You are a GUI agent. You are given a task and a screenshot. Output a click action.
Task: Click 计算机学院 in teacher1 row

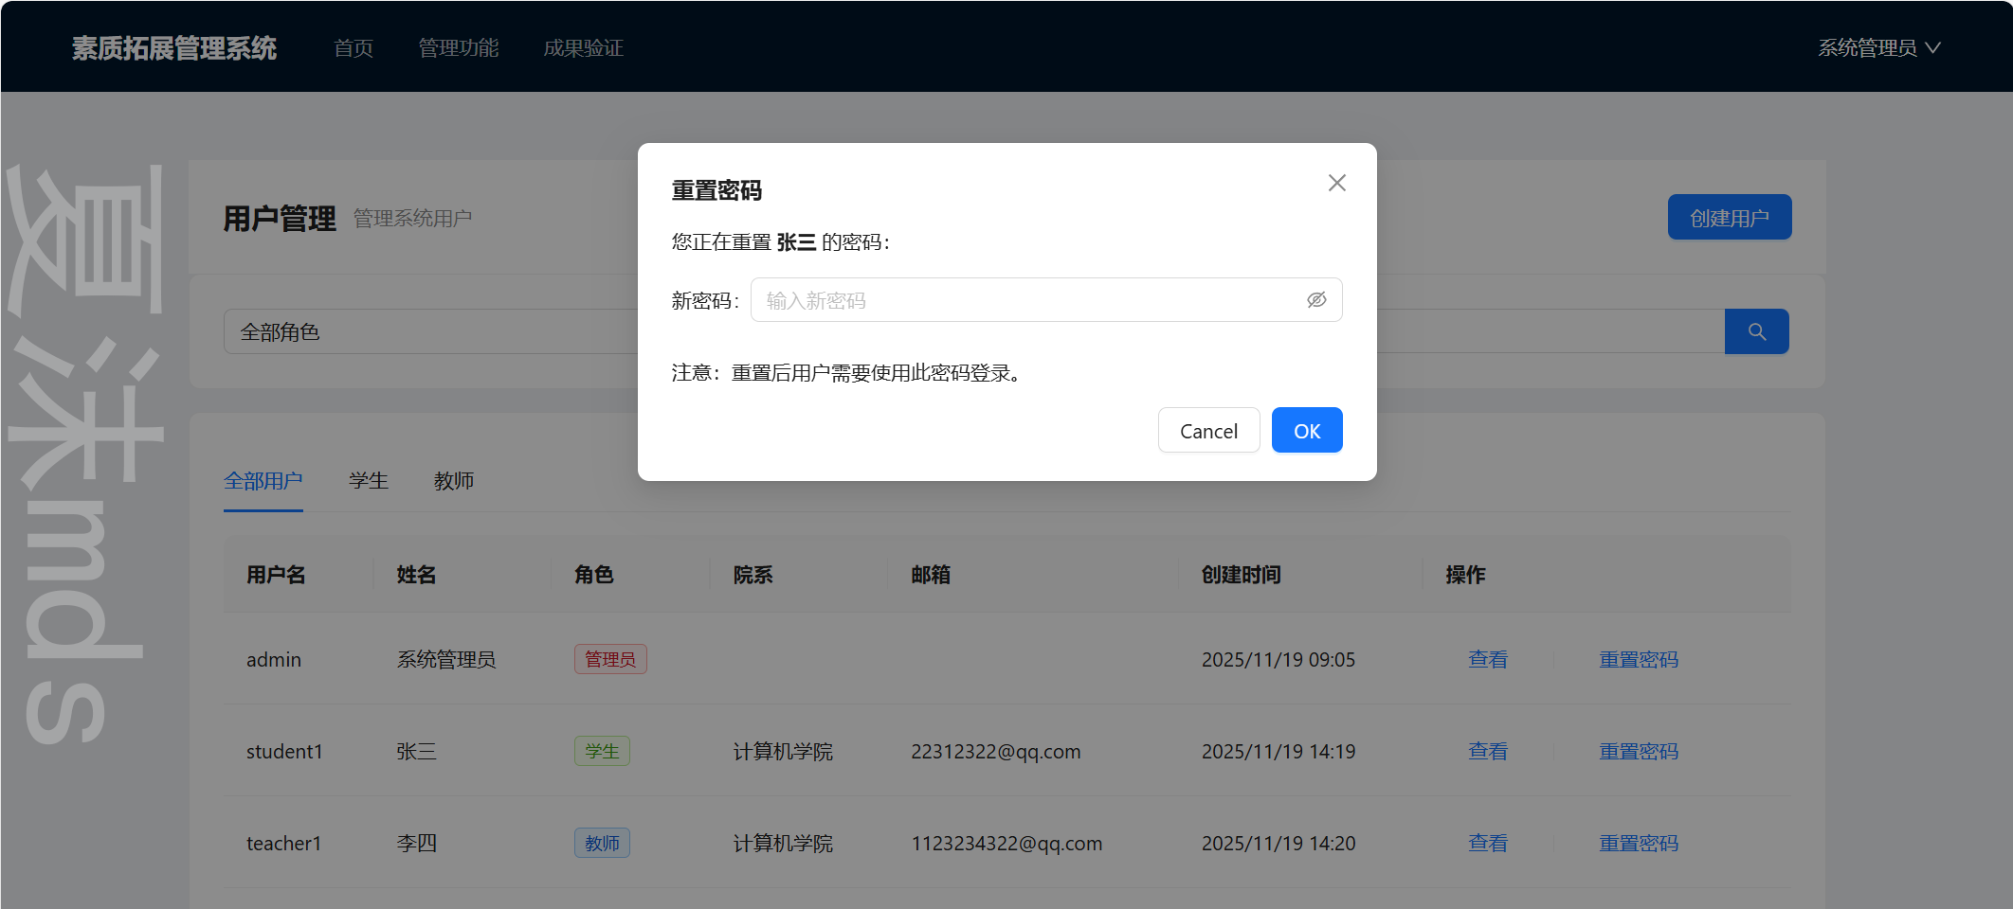pyautogui.click(x=783, y=843)
